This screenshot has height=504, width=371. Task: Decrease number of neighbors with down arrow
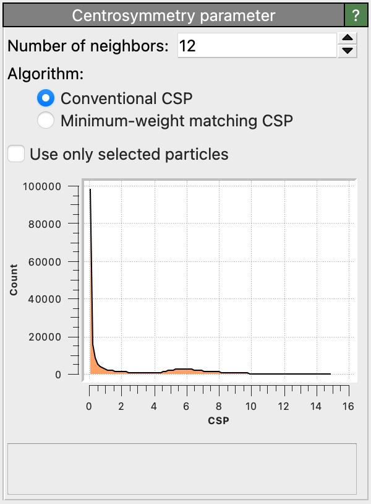tap(349, 51)
